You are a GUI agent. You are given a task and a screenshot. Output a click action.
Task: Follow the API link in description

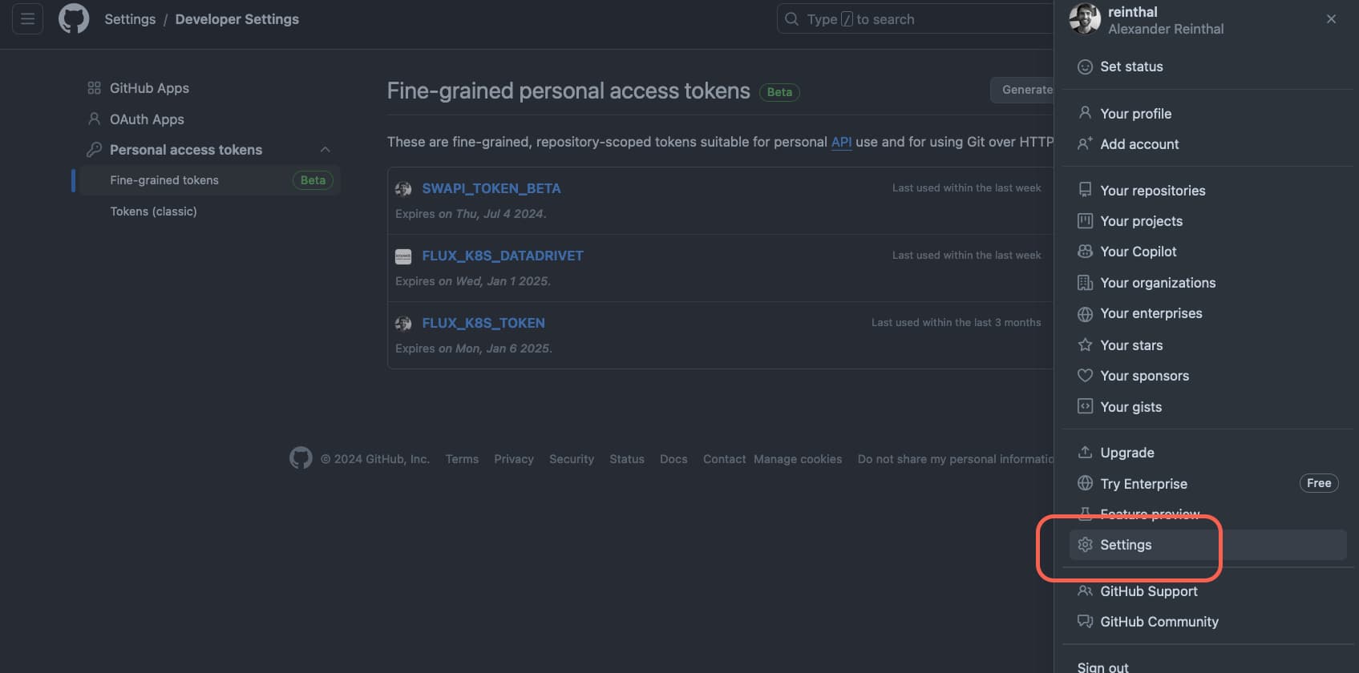tap(841, 142)
